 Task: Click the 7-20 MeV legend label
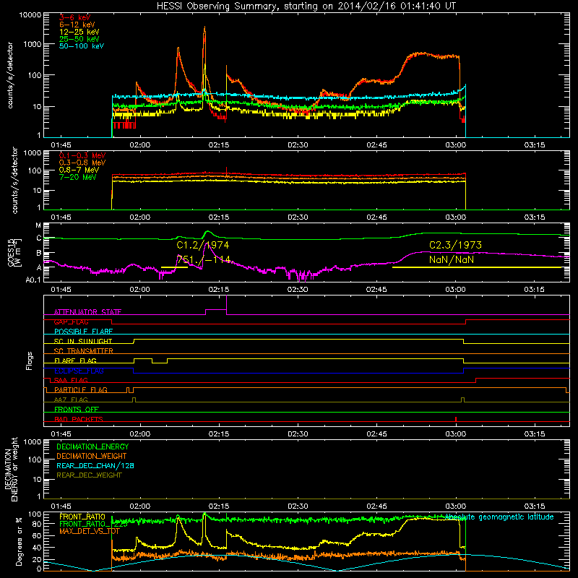[x=77, y=177]
